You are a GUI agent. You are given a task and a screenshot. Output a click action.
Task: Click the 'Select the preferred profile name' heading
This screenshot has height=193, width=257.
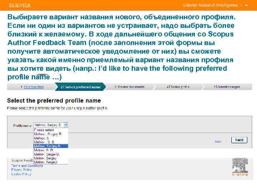[x=54, y=100]
